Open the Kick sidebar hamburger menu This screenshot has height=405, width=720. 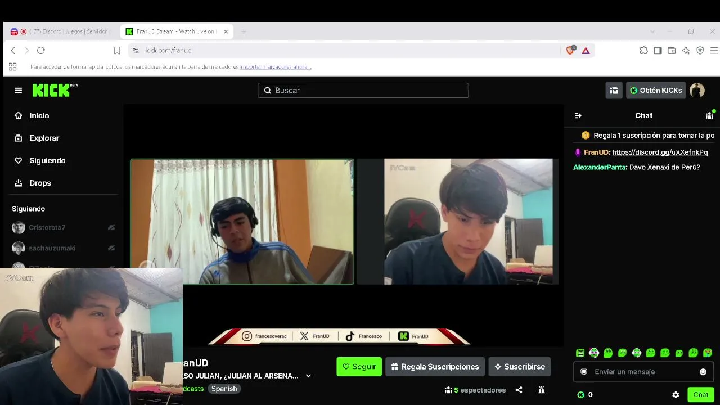pyautogui.click(x=19, y=91)
